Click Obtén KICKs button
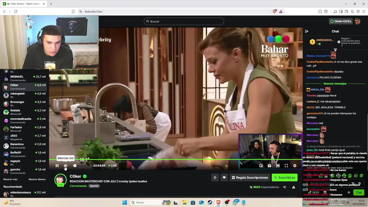 click(341, 21)
